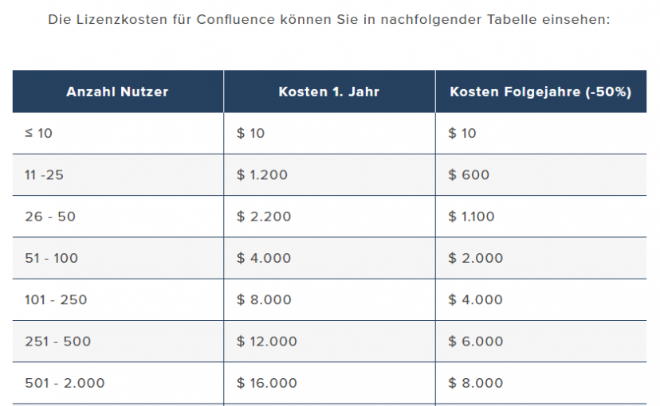The height and width of the screenshot is (406, 660).
Task: Select the "501 - 2.000" user count cell
Action: (65, 383)
